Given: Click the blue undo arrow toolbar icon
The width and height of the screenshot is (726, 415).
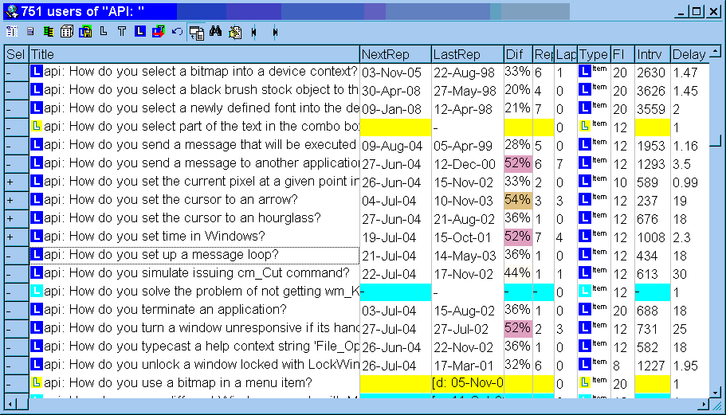Looking at the screenshot, I should click(177, 32).
